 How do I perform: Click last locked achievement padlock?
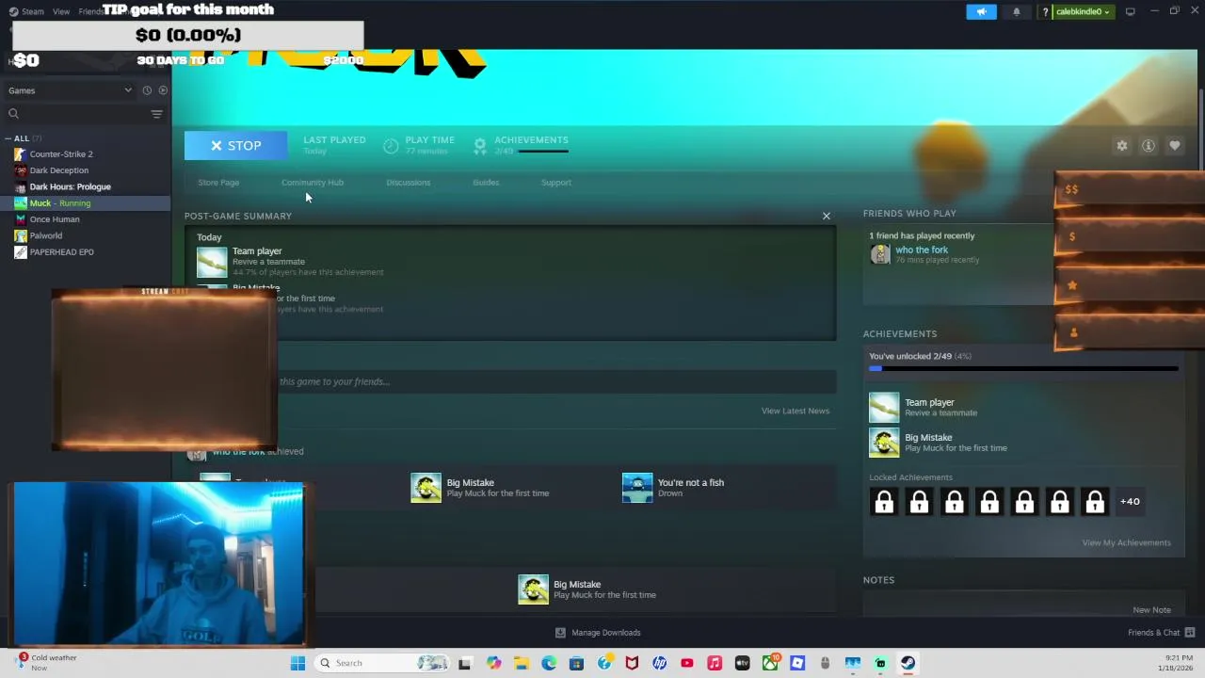tap(1095, 502)
